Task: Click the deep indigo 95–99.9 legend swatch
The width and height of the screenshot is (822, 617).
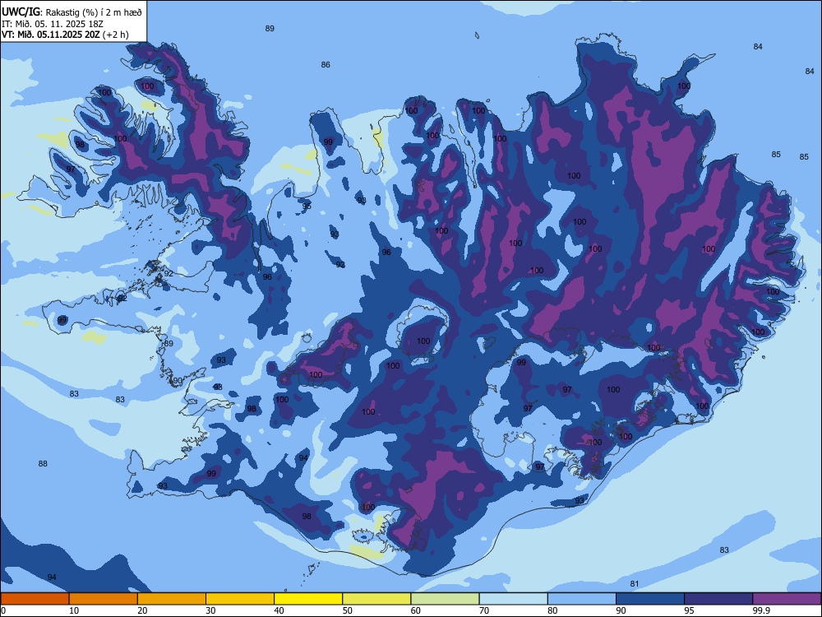Action: point(718,599)
